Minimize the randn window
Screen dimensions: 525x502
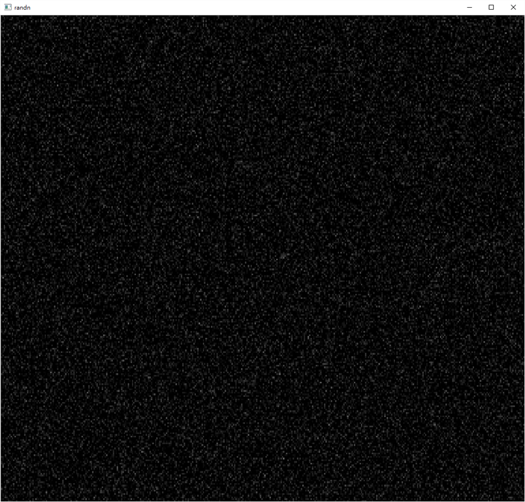(469, 7)
